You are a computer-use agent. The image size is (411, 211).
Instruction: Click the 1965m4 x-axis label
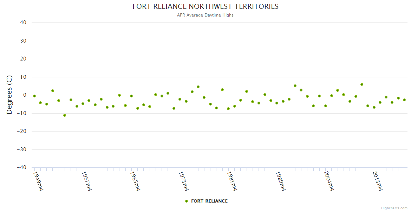(135, 181)
